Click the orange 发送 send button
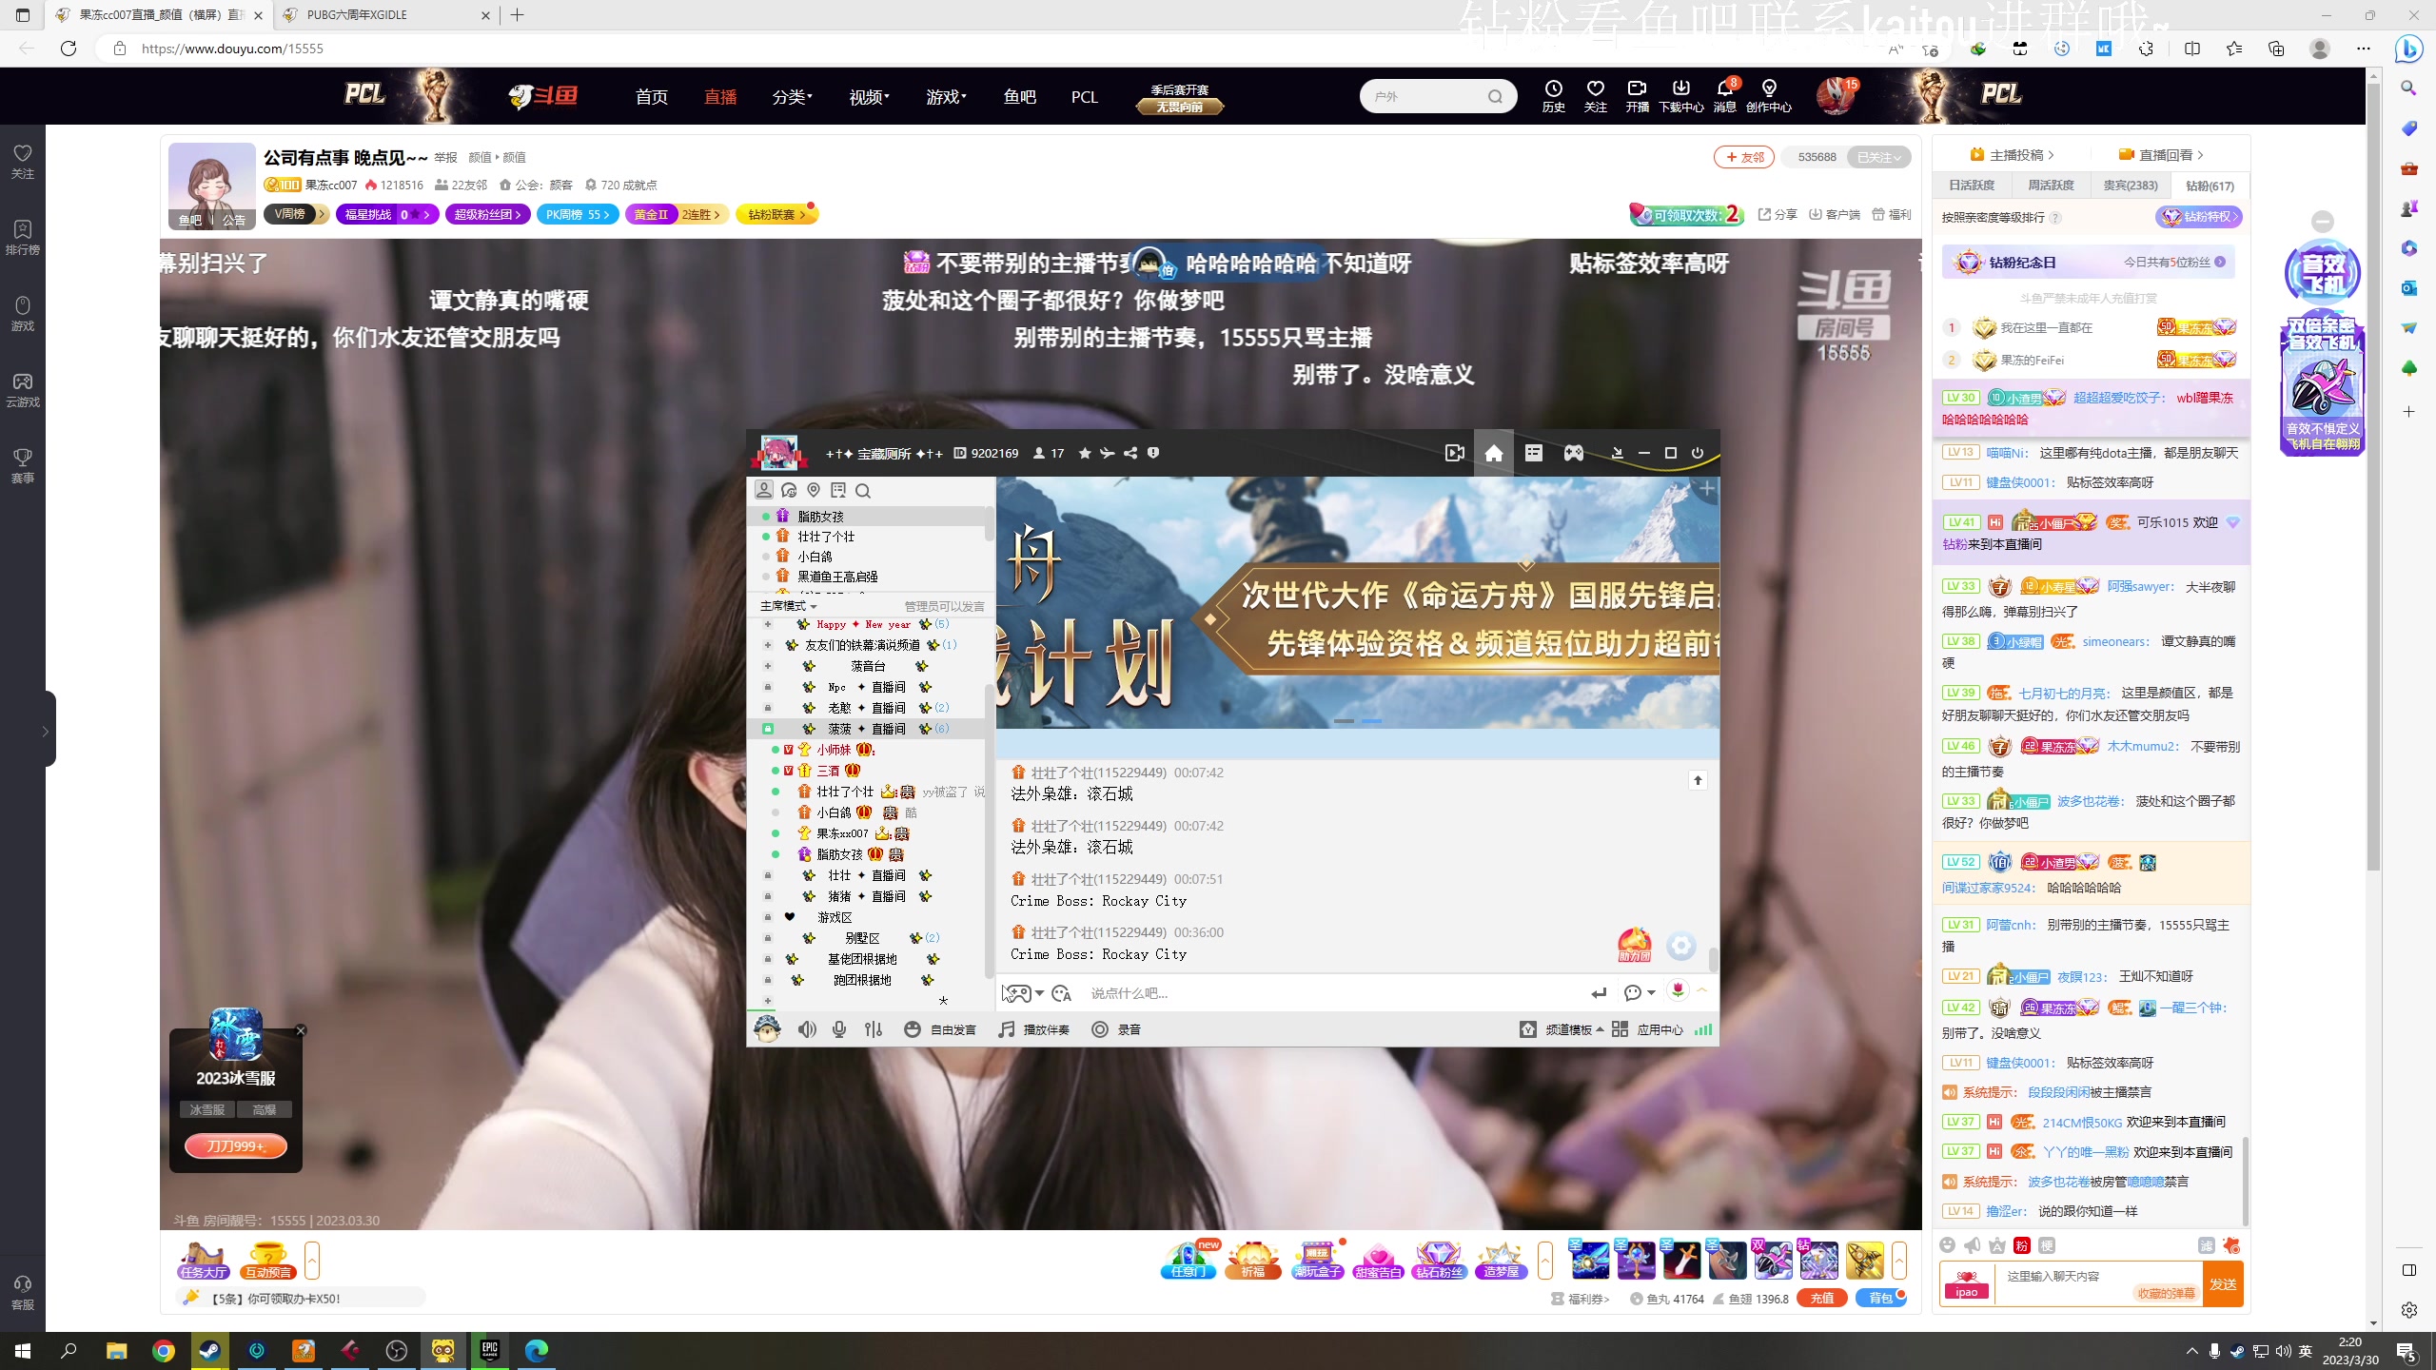 2223,1283
